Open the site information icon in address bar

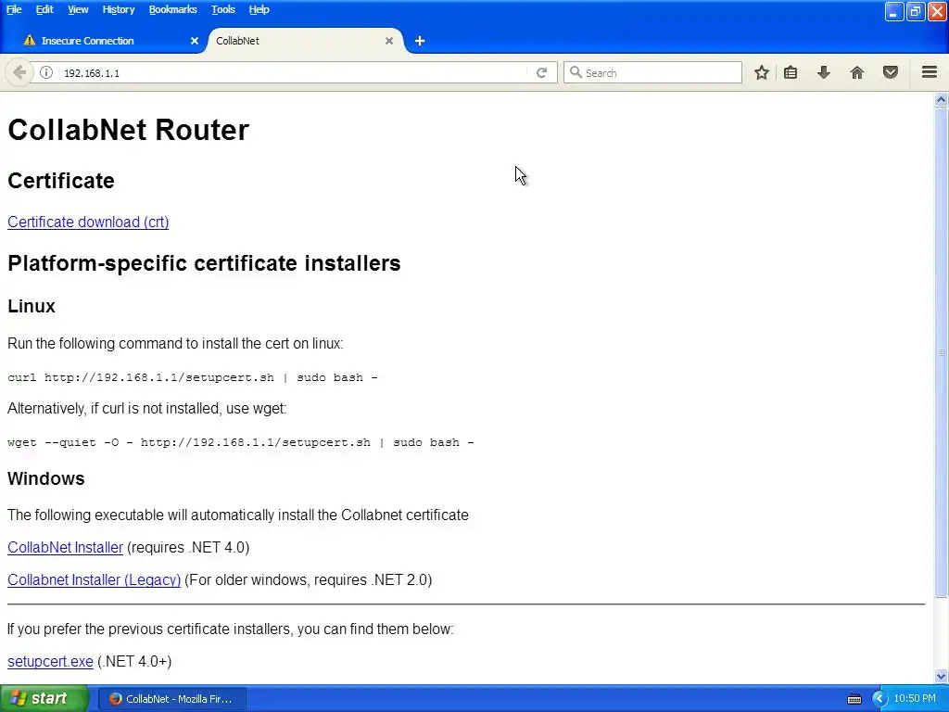[x=46, y=72]
